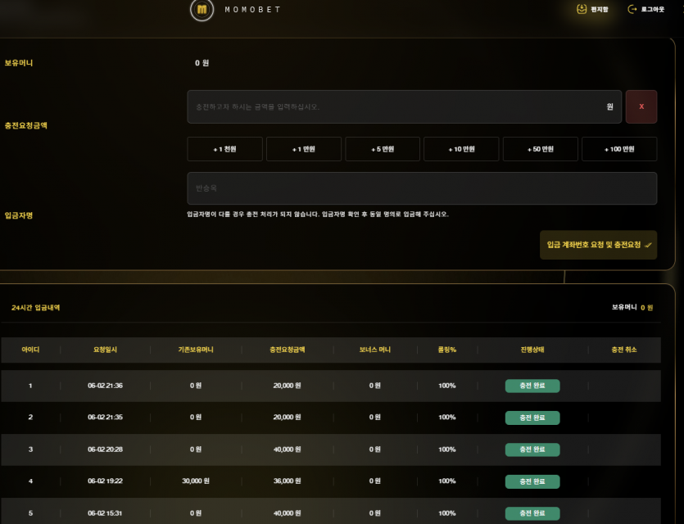Click 20,000 원 amount in row 1
The height and width of the screenshot is (524, 684).
[x=287, y=386]
